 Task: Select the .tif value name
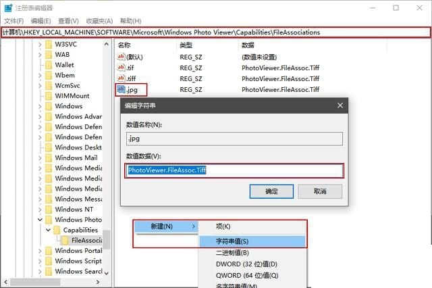click(130, 68)
